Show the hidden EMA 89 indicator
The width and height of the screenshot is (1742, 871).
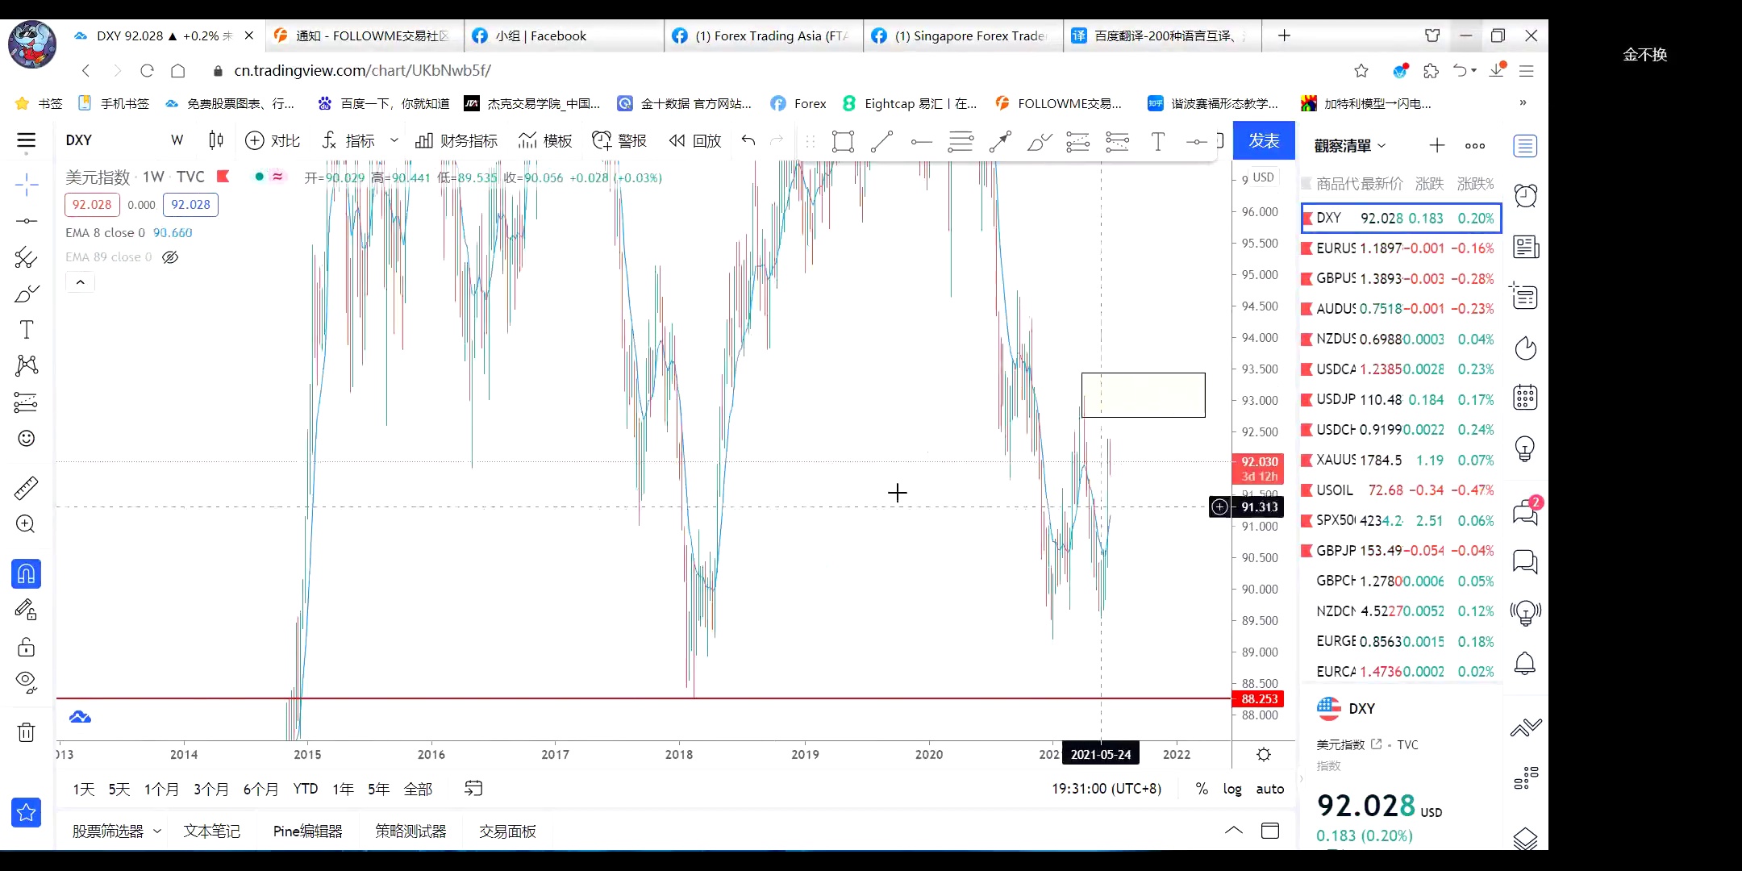coord(170,257)
